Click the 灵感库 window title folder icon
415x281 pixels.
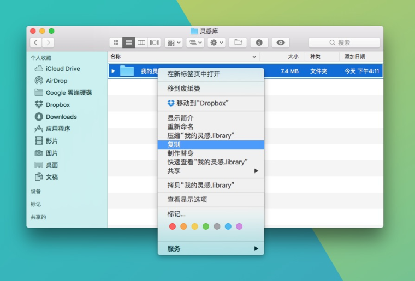(x=194, y=31)
